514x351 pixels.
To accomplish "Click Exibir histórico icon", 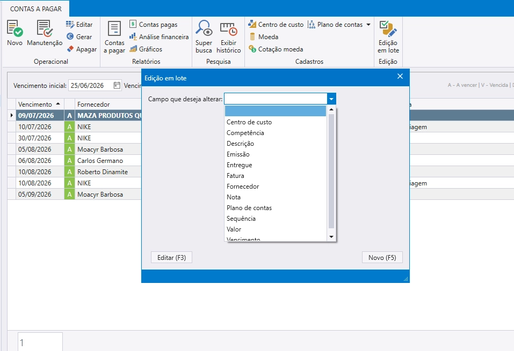I will pos(228,29).
